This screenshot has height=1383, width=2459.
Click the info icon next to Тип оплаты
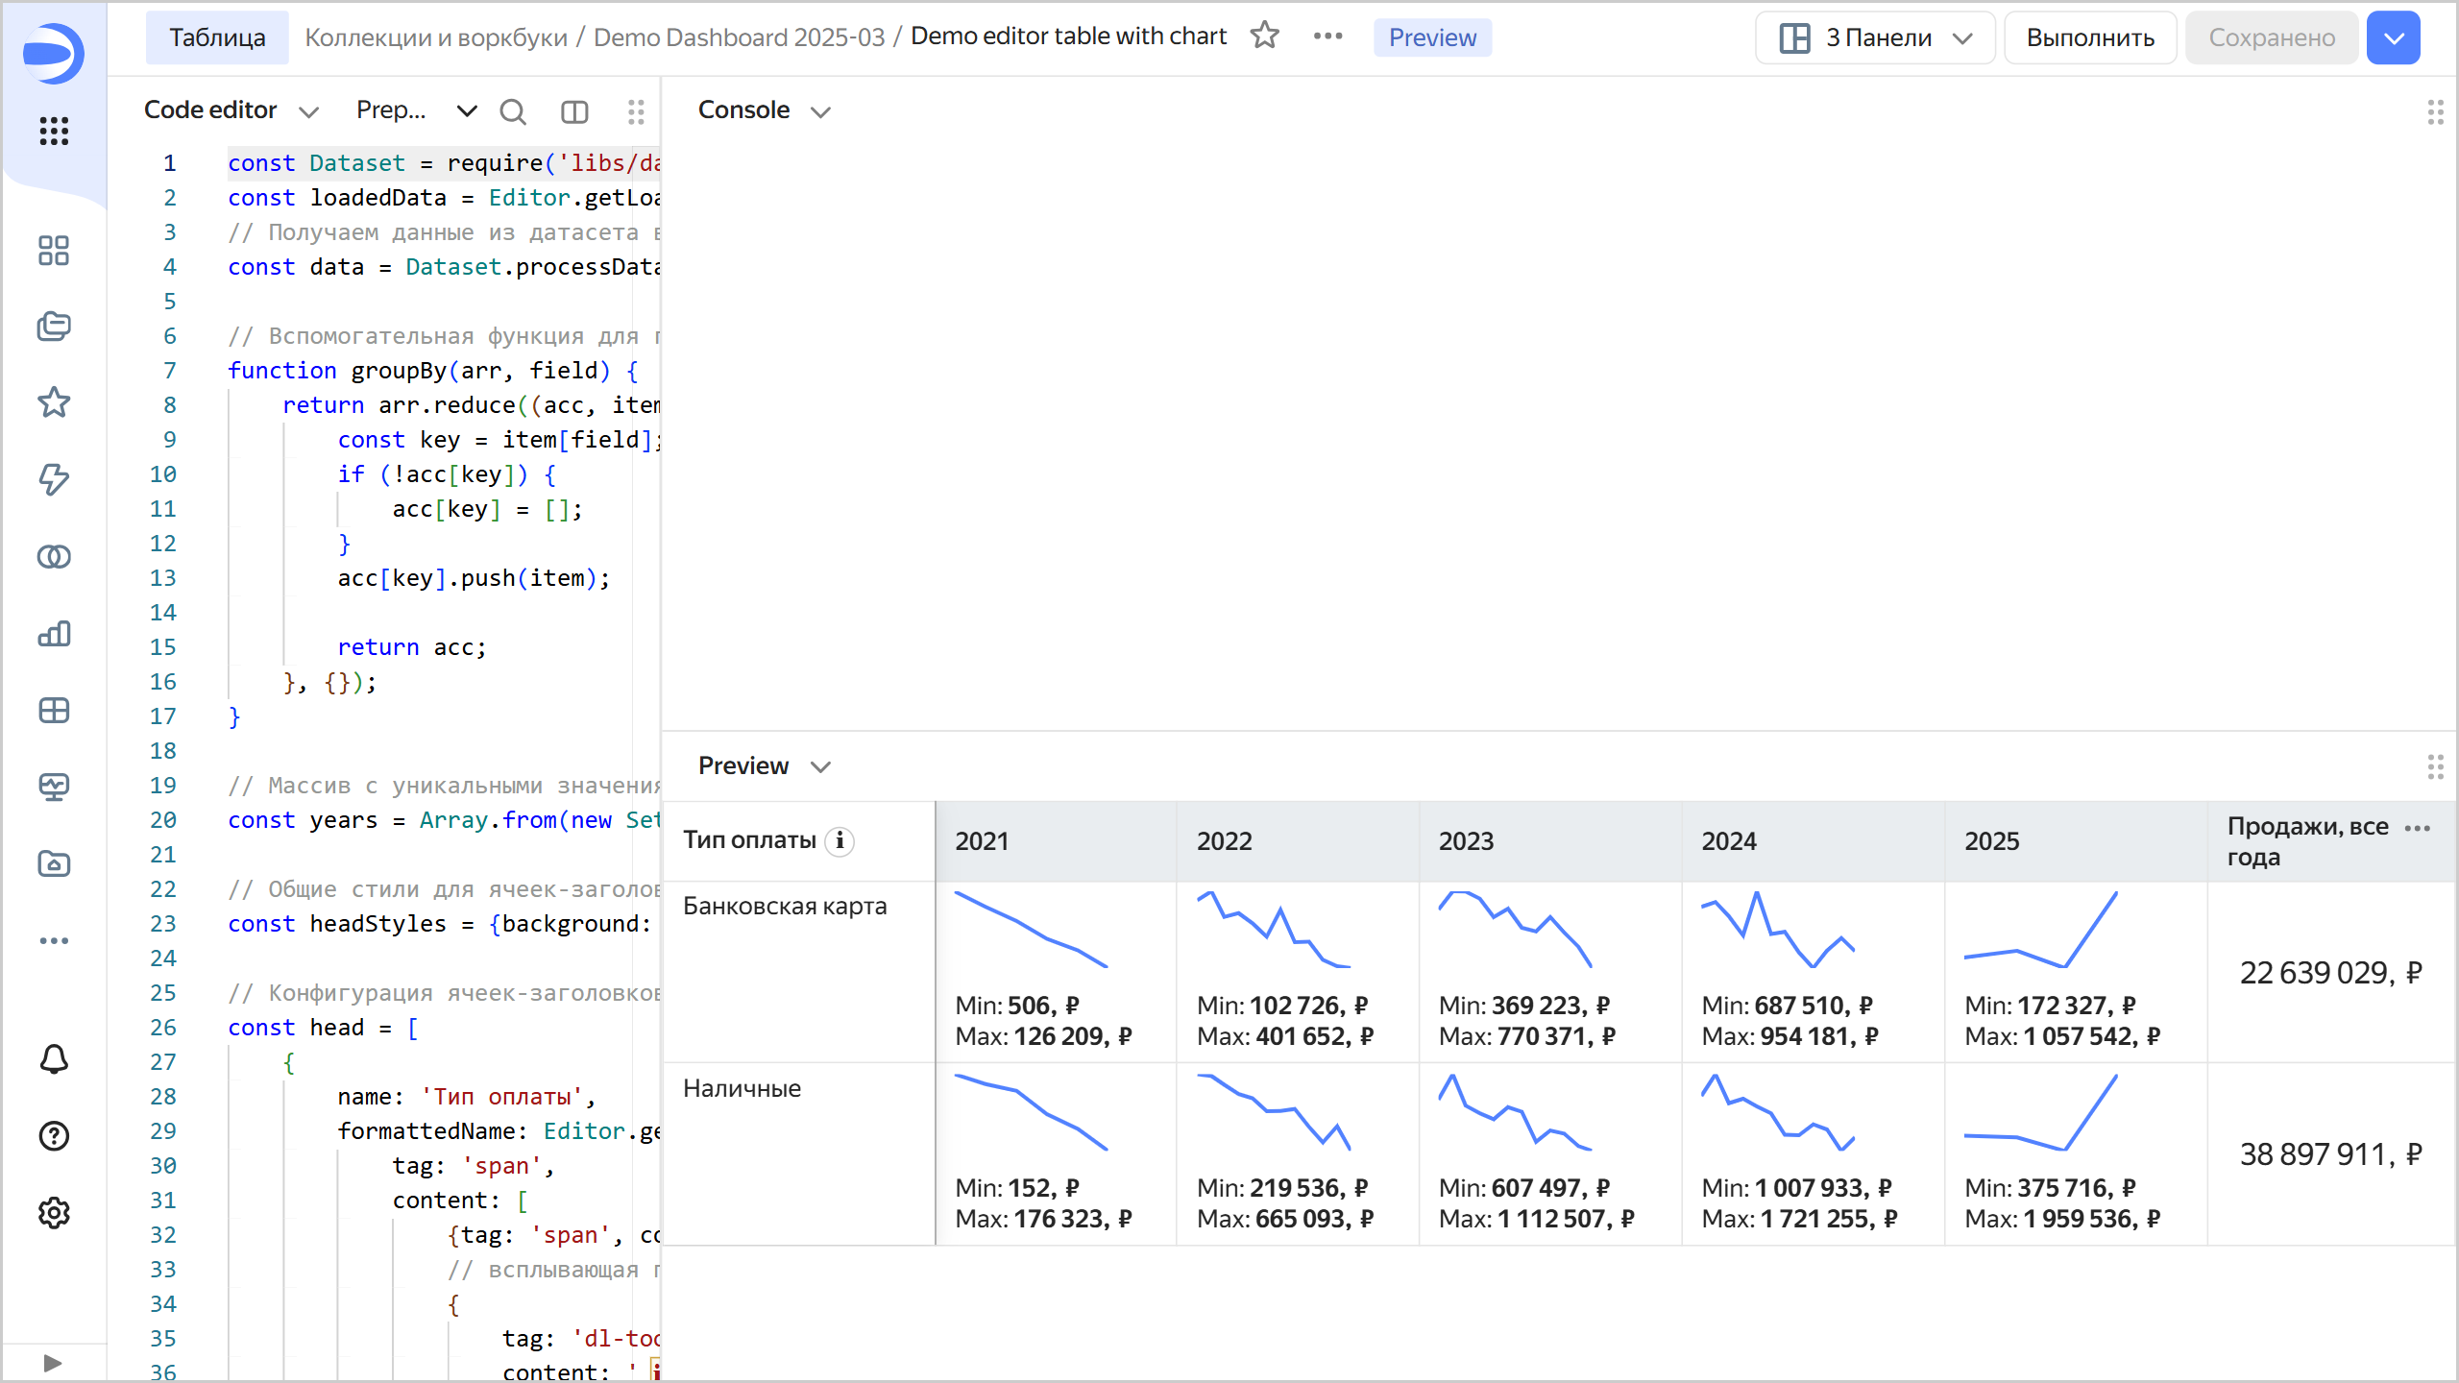(x=840, y=840)
